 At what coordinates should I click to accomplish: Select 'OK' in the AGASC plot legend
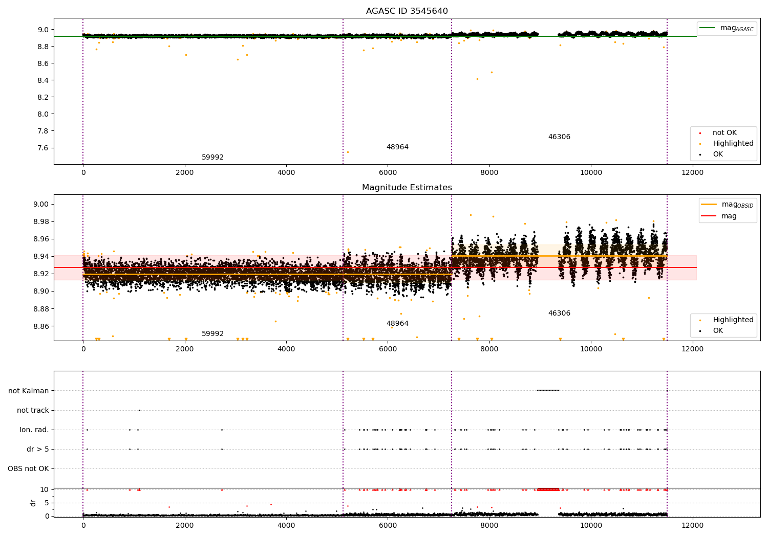point(718,154)
